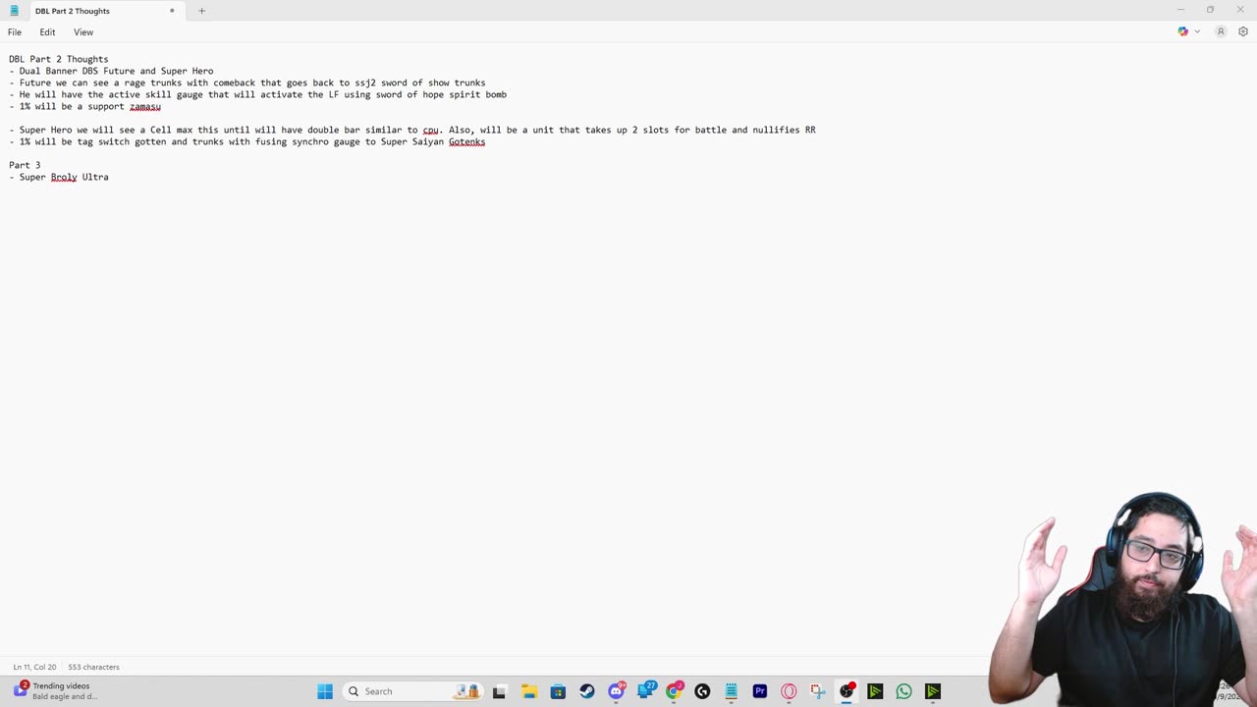1257x707 pixels.
Task: Open Task View from the taskbar
Action: [x=499, y=691]
